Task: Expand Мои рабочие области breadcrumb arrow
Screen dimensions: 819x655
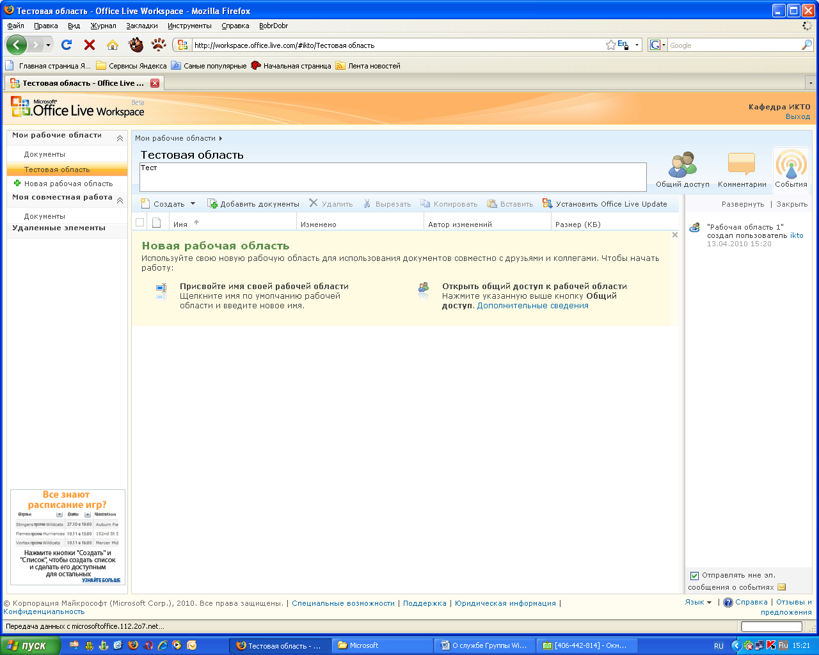Action: pyautogui.click(x=220, y=138)
